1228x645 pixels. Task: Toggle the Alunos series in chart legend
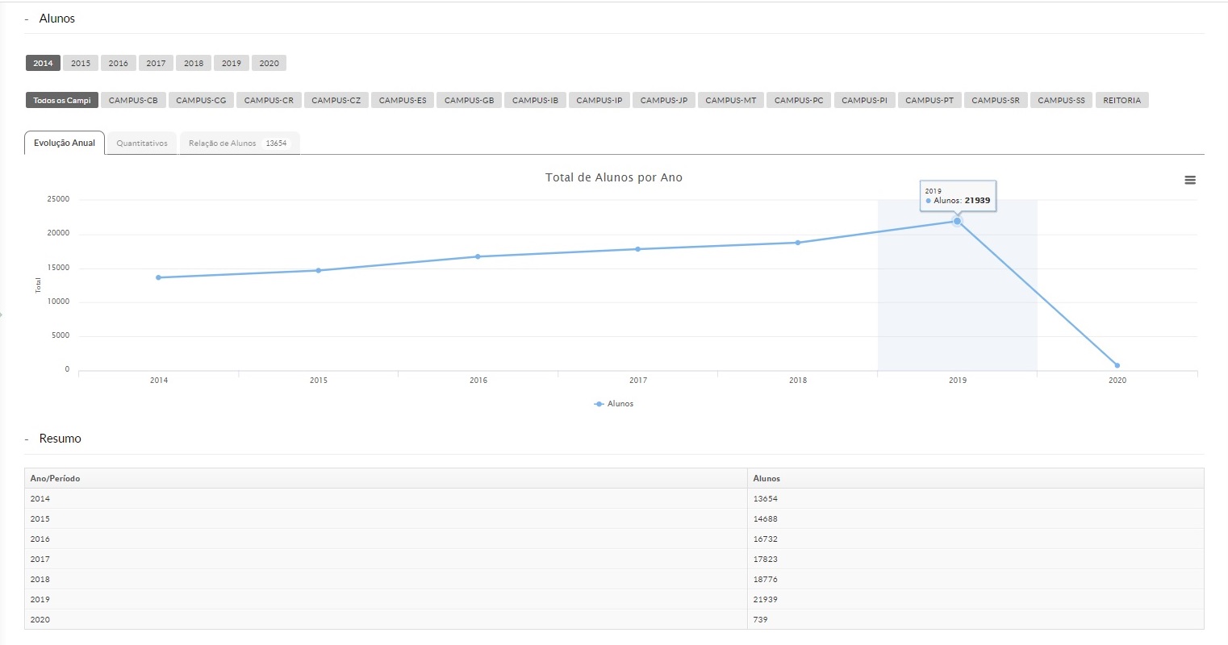[x=614, y=404]
